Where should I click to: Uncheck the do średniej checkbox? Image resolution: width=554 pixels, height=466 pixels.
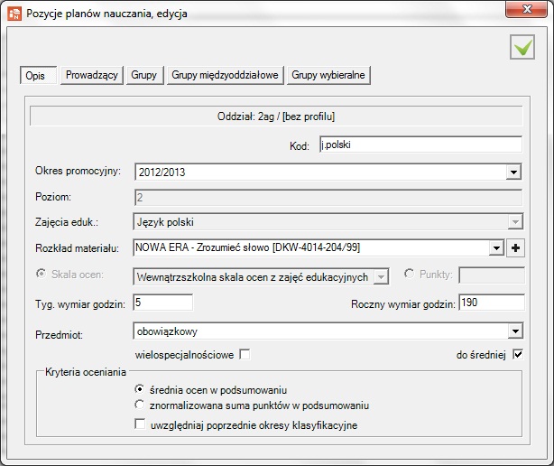click(x=518, y=354)
